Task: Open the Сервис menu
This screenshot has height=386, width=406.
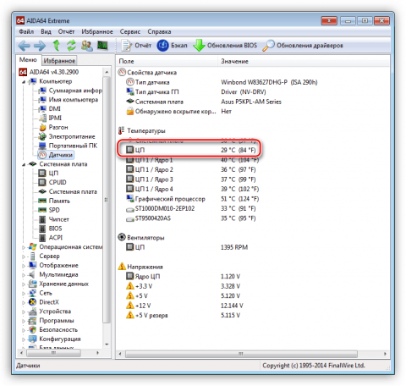Action: [x=130, y=31]
